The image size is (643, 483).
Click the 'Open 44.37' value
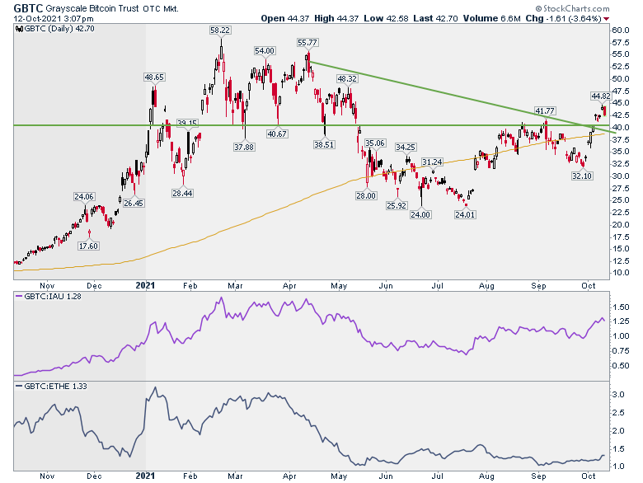pyautogui.click(x=285, y=18)
